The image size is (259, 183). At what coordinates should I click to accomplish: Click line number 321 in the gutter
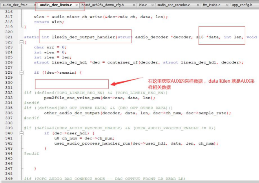[x=9, y=37]
